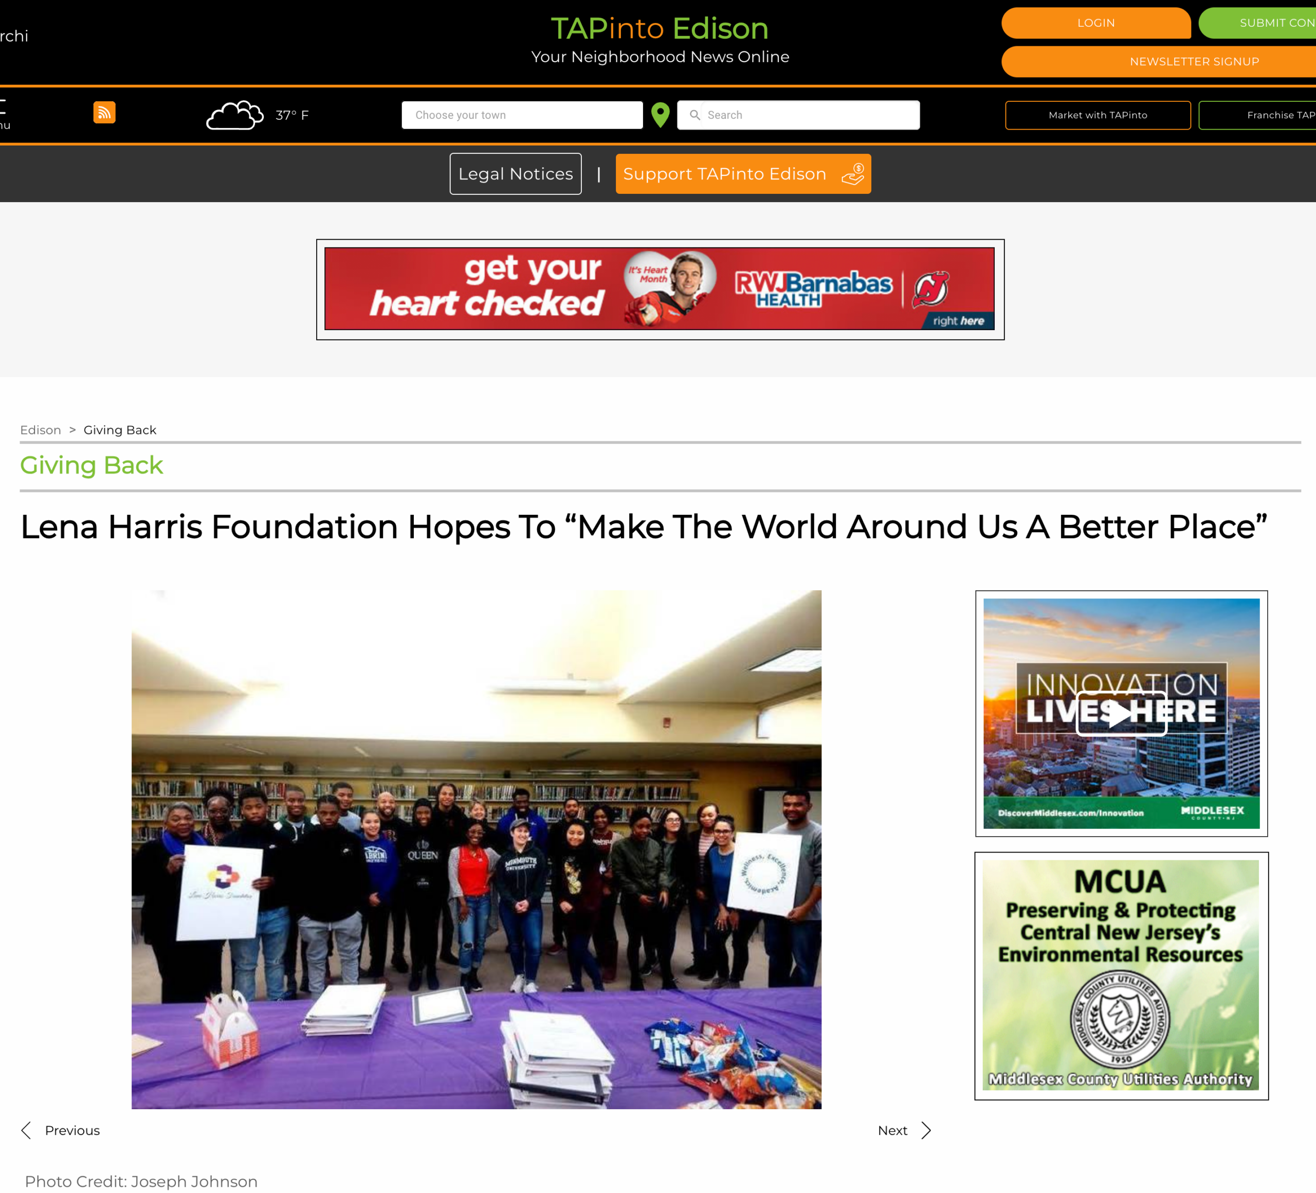Click the Franchise TAPinto button
The width and height of the screenshot is (1316, 1193).
(1257, 115)
